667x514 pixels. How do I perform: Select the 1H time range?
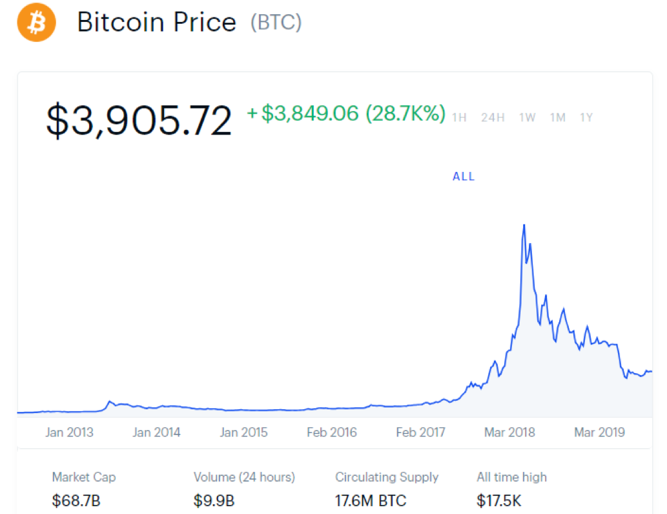[459, 118]
